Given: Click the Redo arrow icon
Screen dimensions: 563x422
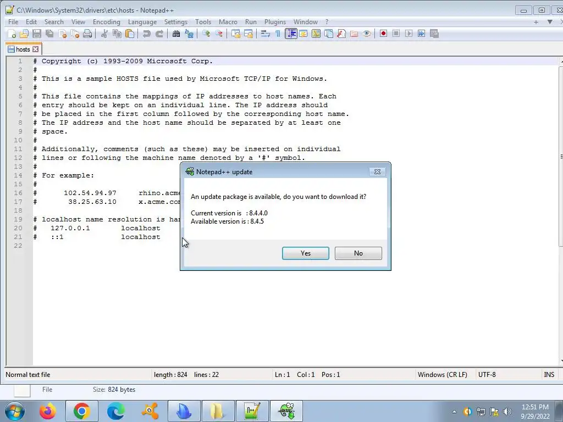Looking at the screenshot, I should pos(159,34).
